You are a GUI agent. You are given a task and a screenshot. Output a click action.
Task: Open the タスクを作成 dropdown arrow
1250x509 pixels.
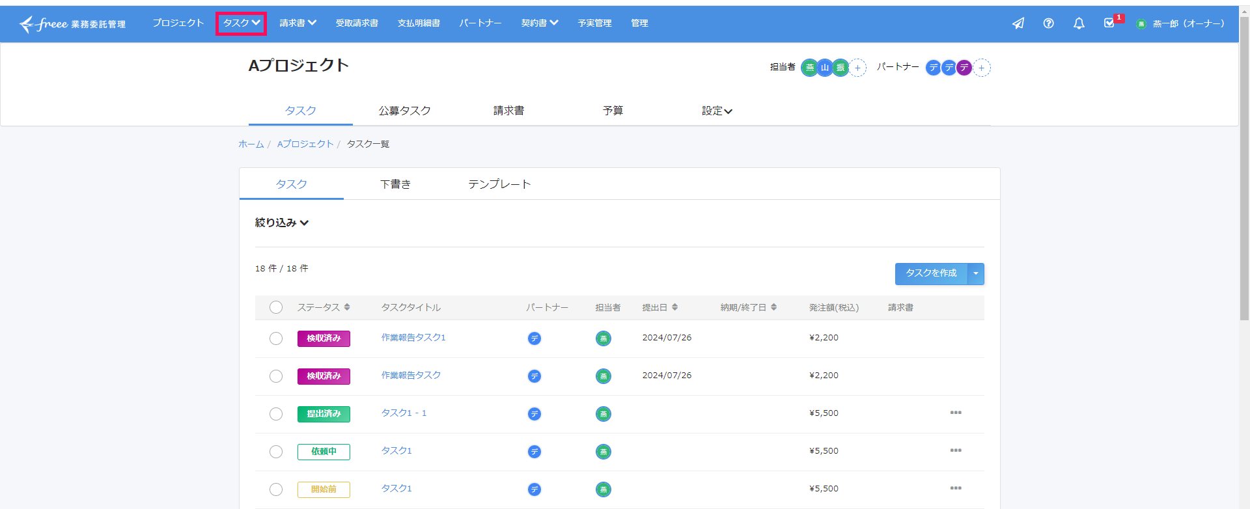[976, 273]
